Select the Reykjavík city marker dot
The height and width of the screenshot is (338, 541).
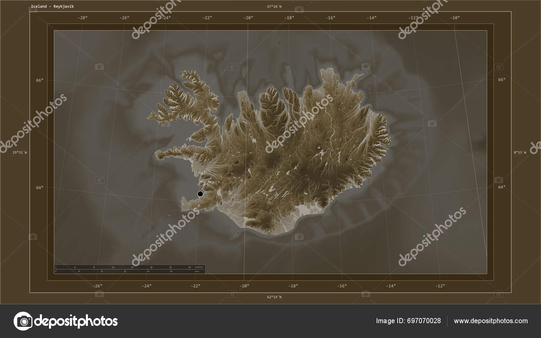[x=200, y=193]
